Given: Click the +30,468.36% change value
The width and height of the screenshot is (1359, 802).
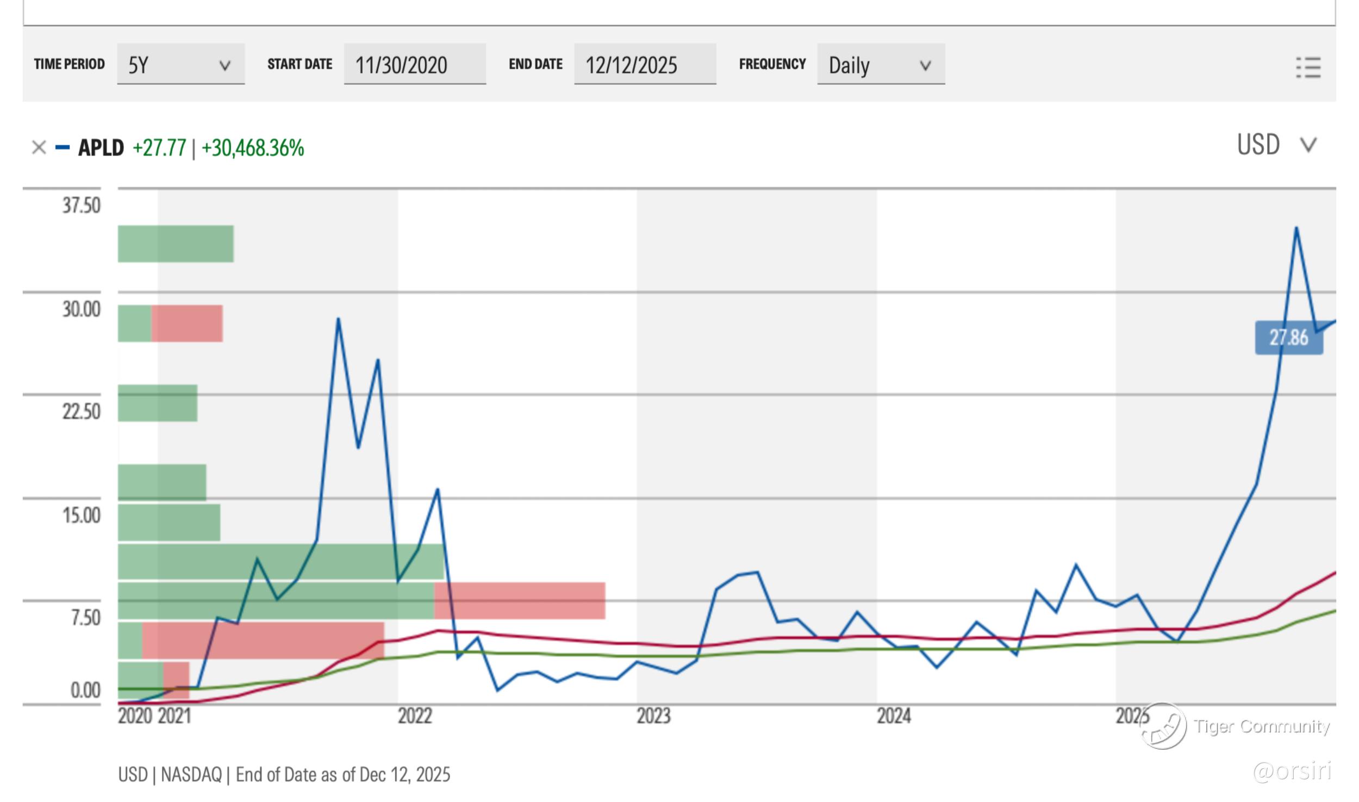Looking at the screenshot, I should tap(253, 148).
